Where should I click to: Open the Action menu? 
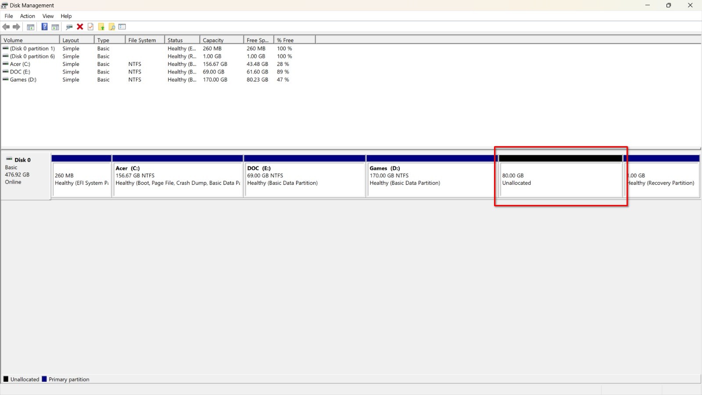pos(27,16)
